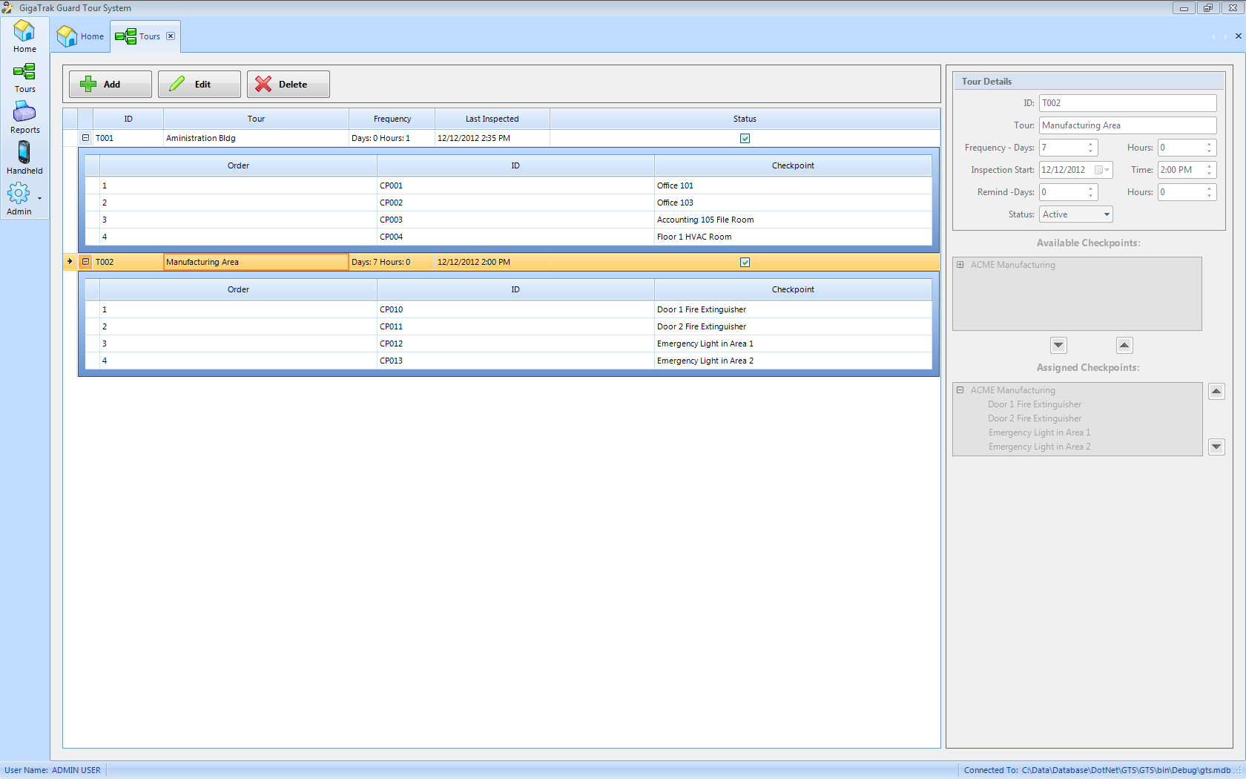The image size is (1246, 779).
Task: Open the Home sidebar icon
Action: click(24, 36)
